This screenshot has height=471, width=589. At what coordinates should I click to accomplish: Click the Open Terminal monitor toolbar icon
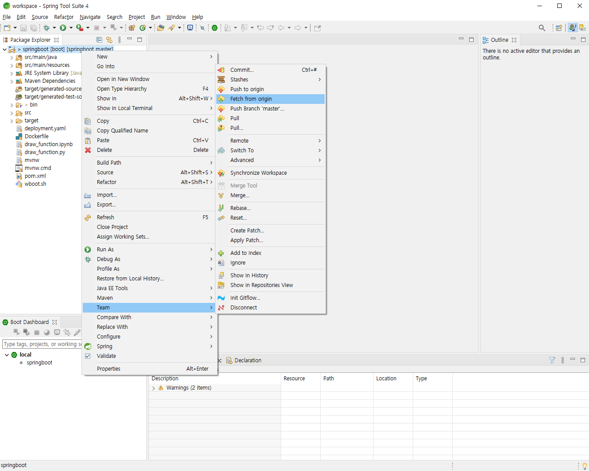pyautogui.click(x=190, y=28)
